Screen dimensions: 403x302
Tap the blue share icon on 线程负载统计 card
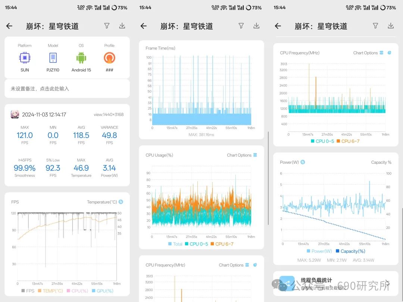(x=287, y=283)
